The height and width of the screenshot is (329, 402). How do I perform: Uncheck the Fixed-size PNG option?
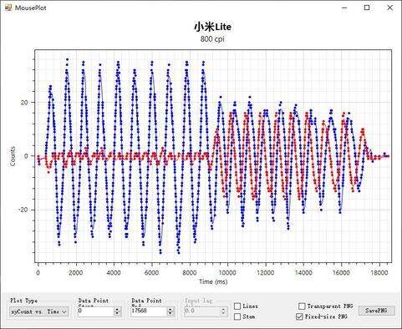pyautogui.click(x=299, y=316)
